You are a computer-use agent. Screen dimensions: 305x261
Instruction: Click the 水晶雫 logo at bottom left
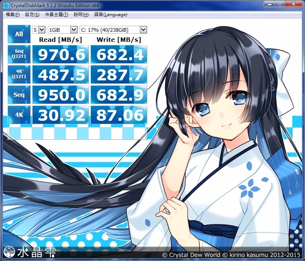(30, 252)
